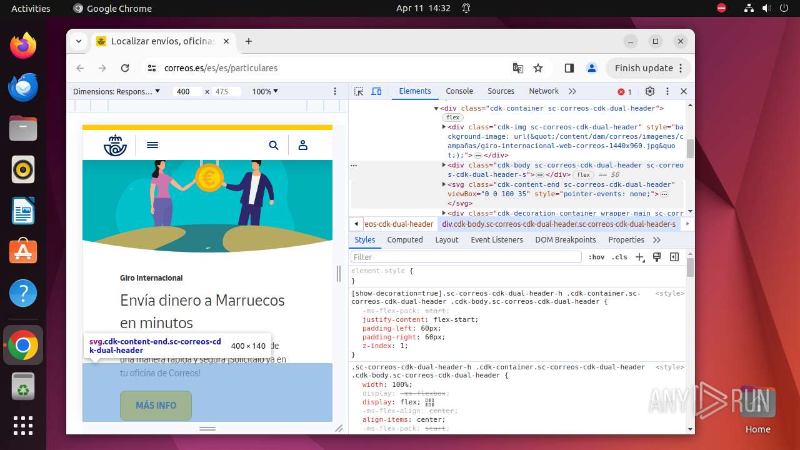Open the Translate this page icon
The width and height of the screenshot is (800, 450).
[x=518, y=68]
